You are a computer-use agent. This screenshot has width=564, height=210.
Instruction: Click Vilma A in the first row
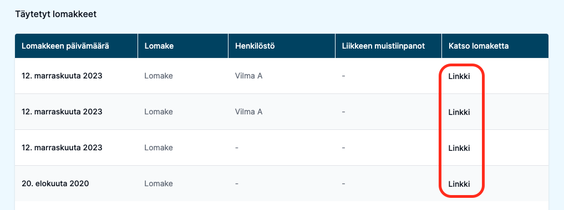(x=248, y=76)
